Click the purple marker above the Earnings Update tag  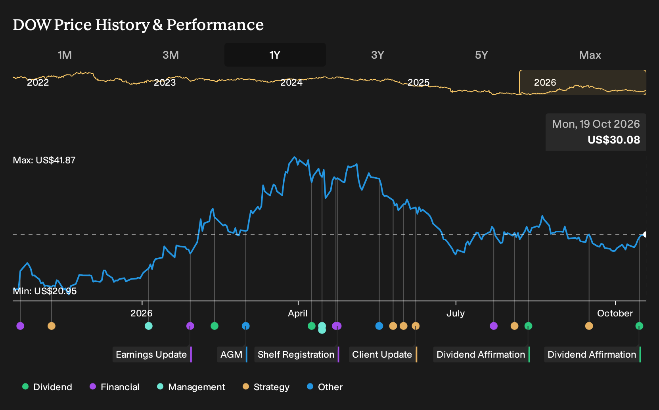coord(190,326)
